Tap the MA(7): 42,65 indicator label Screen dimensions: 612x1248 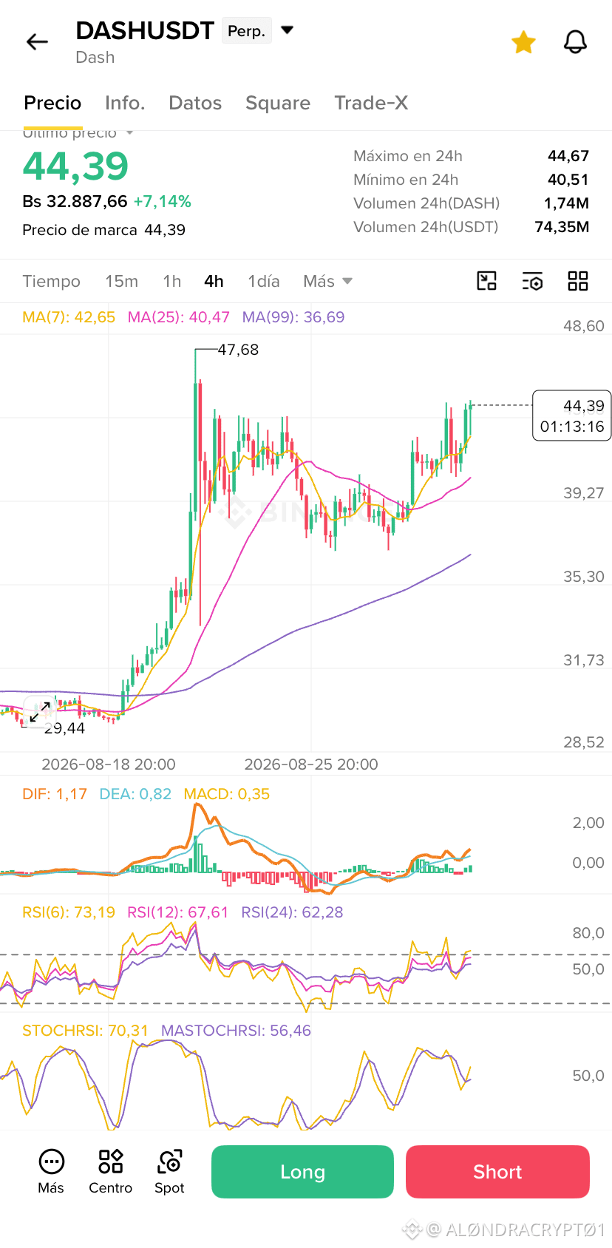click(x=69, y=317)
